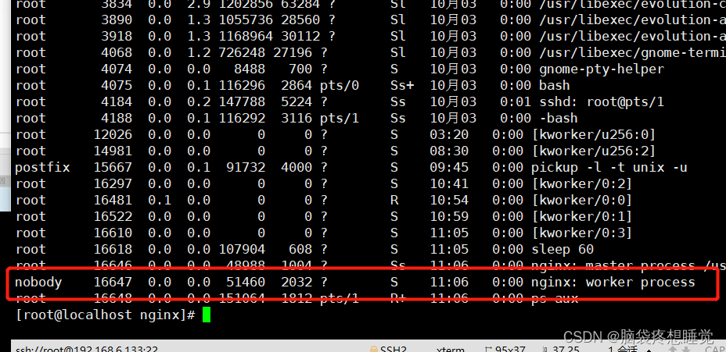This screenshot has height=352, width=726.
Task: Select the 'R' state in PID 16481 row
Action: click(x=394, y=200)
